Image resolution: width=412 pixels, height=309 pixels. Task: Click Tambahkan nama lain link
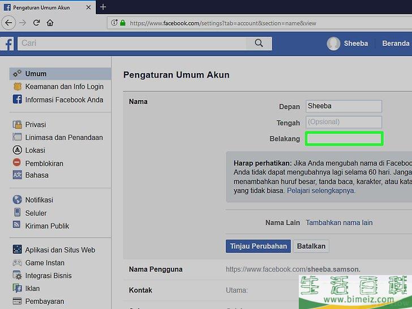point(339,222)
